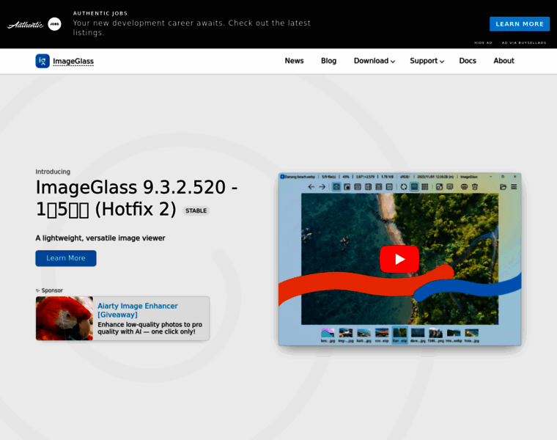This screenshot has width=557, height=440.
Task: Click the checkerboard grid icon in the preview toolbar
Action: pyautogui.click(x=425, y=187)
